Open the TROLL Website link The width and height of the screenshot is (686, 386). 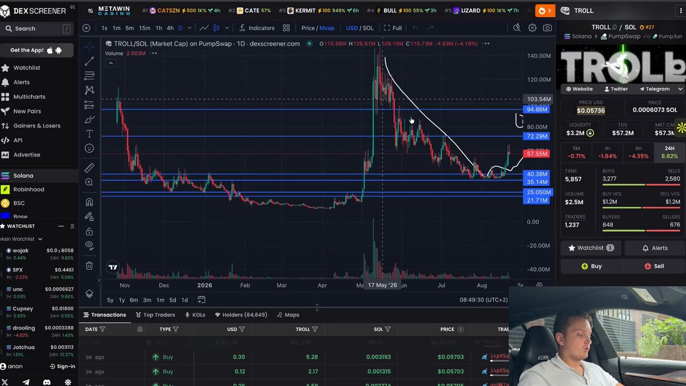579,89
